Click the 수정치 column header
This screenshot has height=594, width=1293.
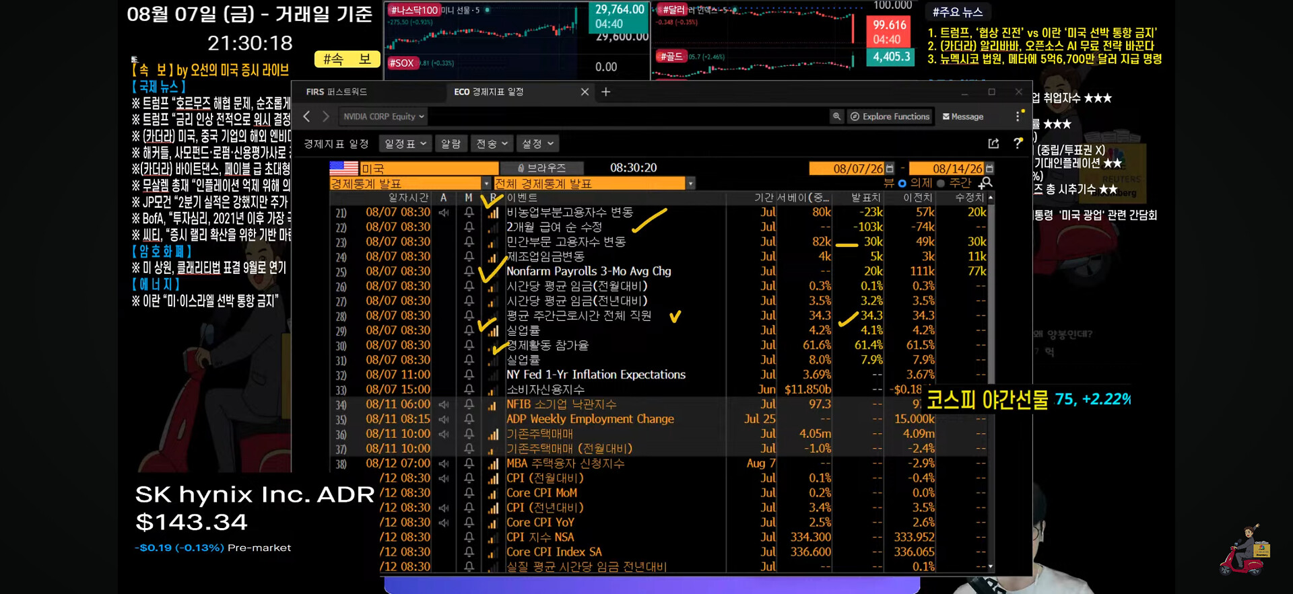[970, 198]
